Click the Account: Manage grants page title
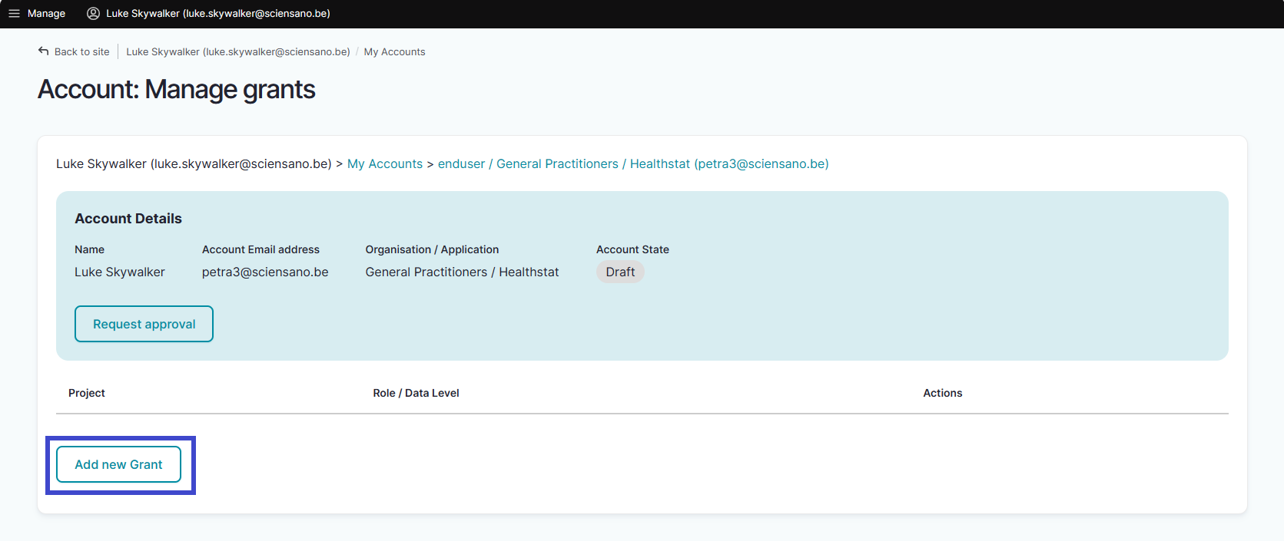 coord(177,90)
